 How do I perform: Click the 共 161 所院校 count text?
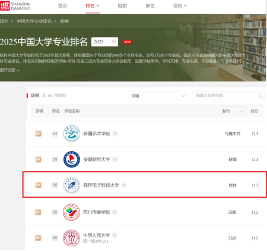click(54, 96)
